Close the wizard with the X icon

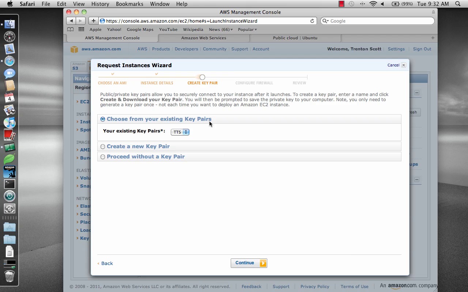pos(404,65)
